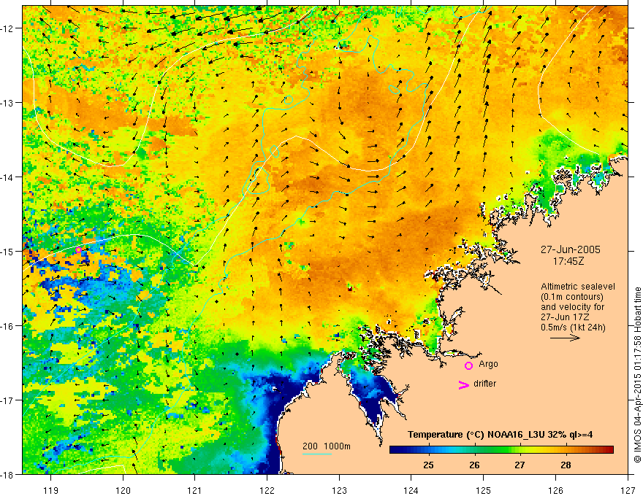
Task: Click the Argo legend circle symbol
Action: (x=468, y=365)
